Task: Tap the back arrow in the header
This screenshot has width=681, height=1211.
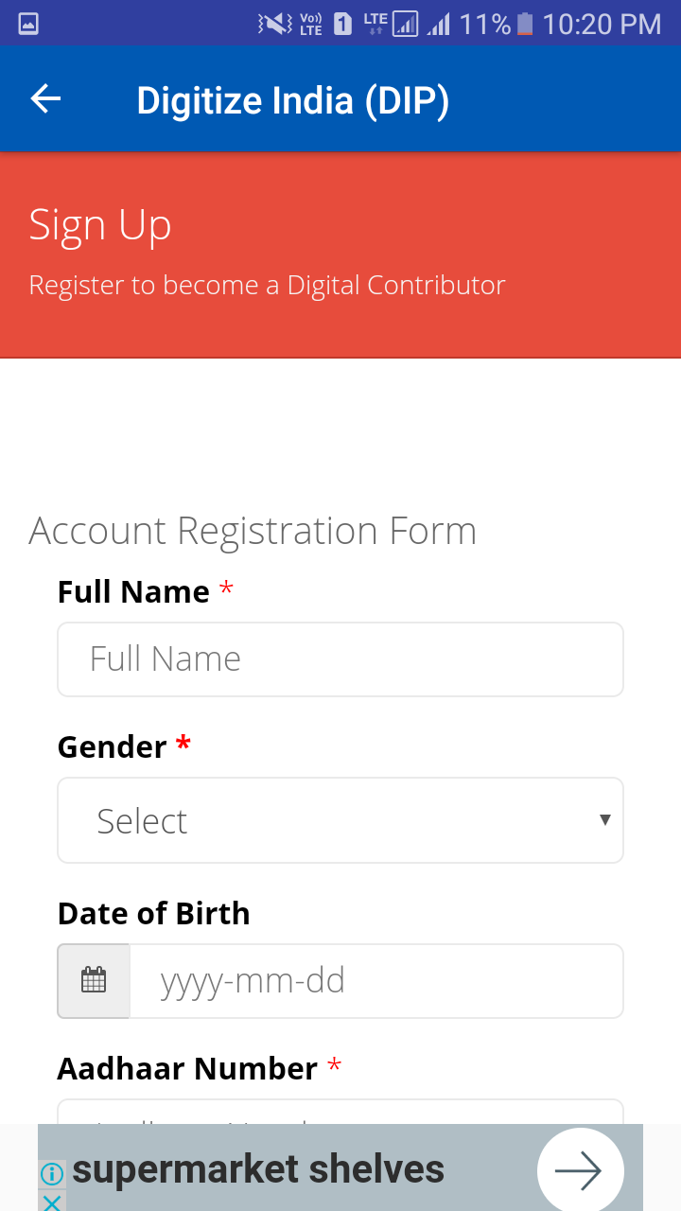Action: click(45, 98)
